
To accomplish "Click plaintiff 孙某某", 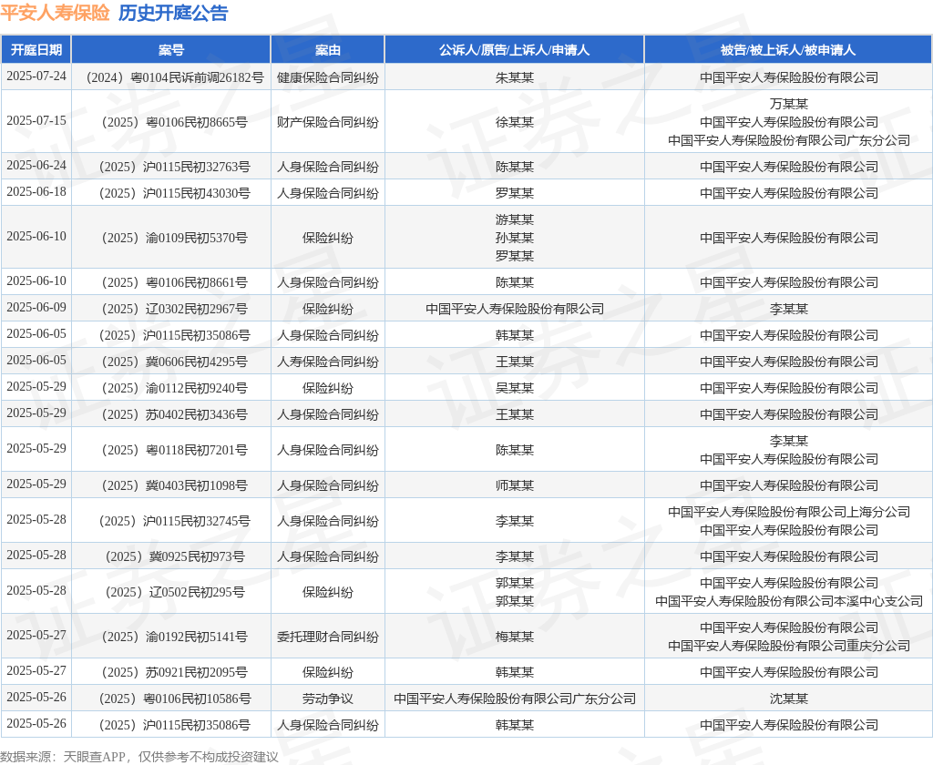I will [x=515, y=238].
